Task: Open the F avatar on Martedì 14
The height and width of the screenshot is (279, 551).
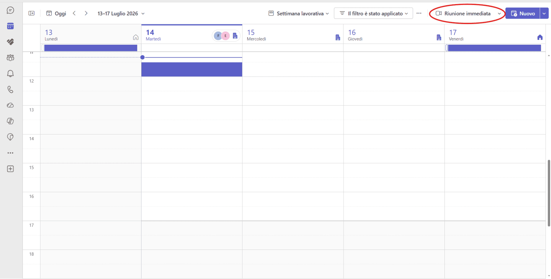Action: tap(218, 36)
